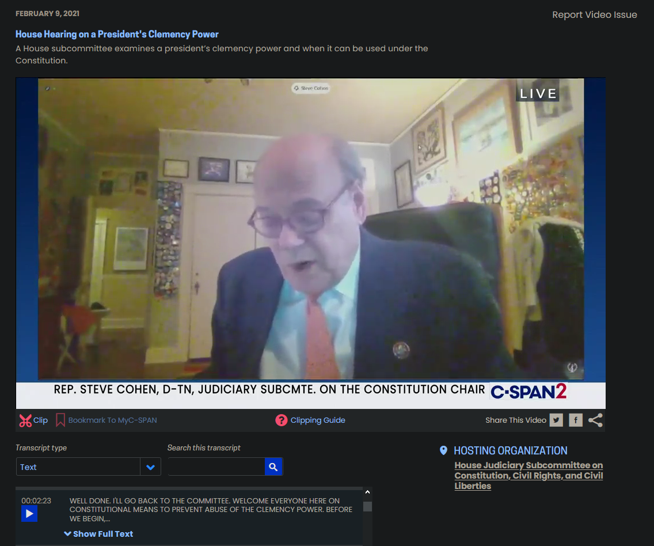Click the red question mark icon
This screenshot has width=654, height=546.
tap(282, 420)
